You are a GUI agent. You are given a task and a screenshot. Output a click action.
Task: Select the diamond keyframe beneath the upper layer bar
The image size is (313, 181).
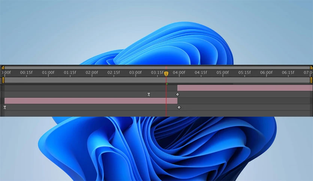tap(177, 95)
